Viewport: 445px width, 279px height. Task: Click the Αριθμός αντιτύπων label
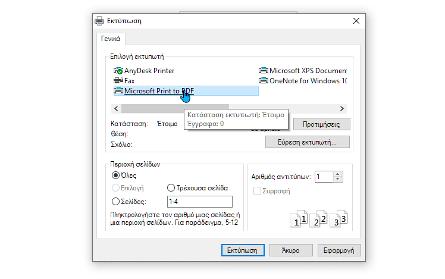(281, 177)
